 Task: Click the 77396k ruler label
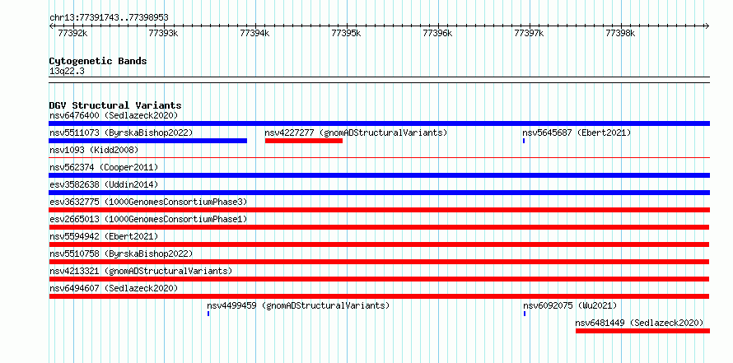(437, 33)
